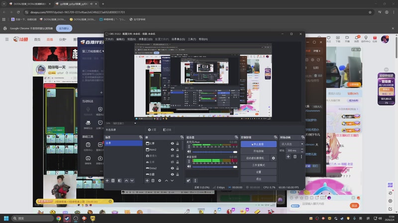Open Douyu download icon in header
The height and width of the screenshot is (223, 398).
[338, 39]
